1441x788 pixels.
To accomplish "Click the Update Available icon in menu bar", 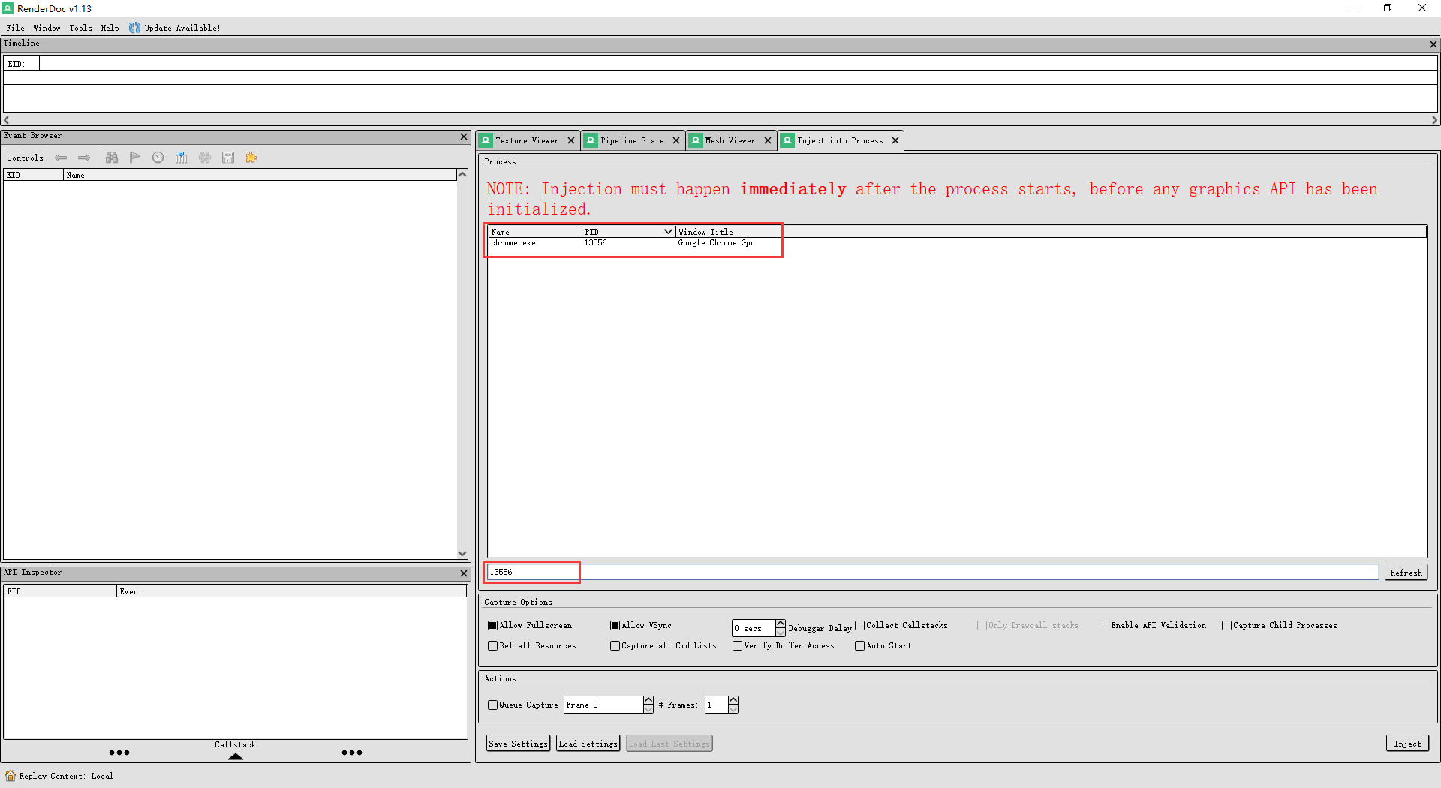I will coord(134,28).
